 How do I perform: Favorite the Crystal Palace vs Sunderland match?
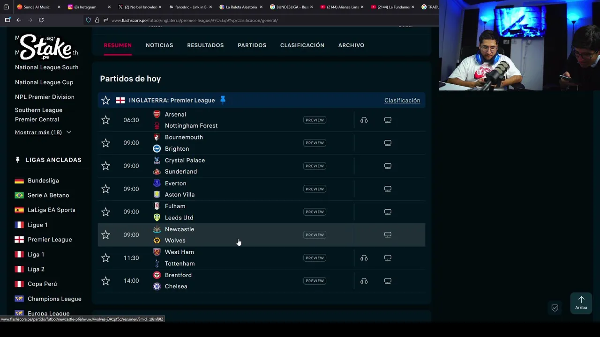[105, 166]
